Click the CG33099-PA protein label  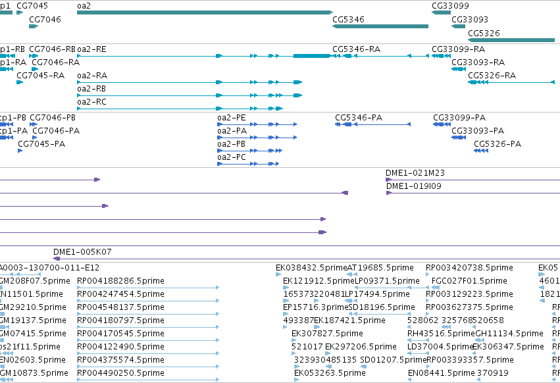click(459, 118)
